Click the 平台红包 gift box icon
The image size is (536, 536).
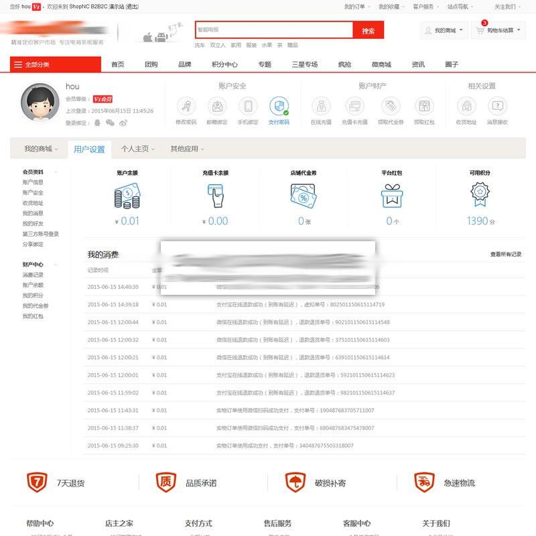392,195
